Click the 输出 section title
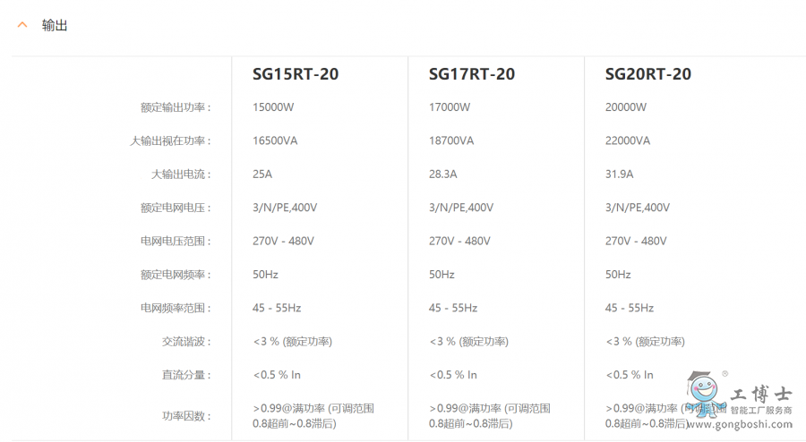Screen dimensions: 806x442 (x=55, y=25)
